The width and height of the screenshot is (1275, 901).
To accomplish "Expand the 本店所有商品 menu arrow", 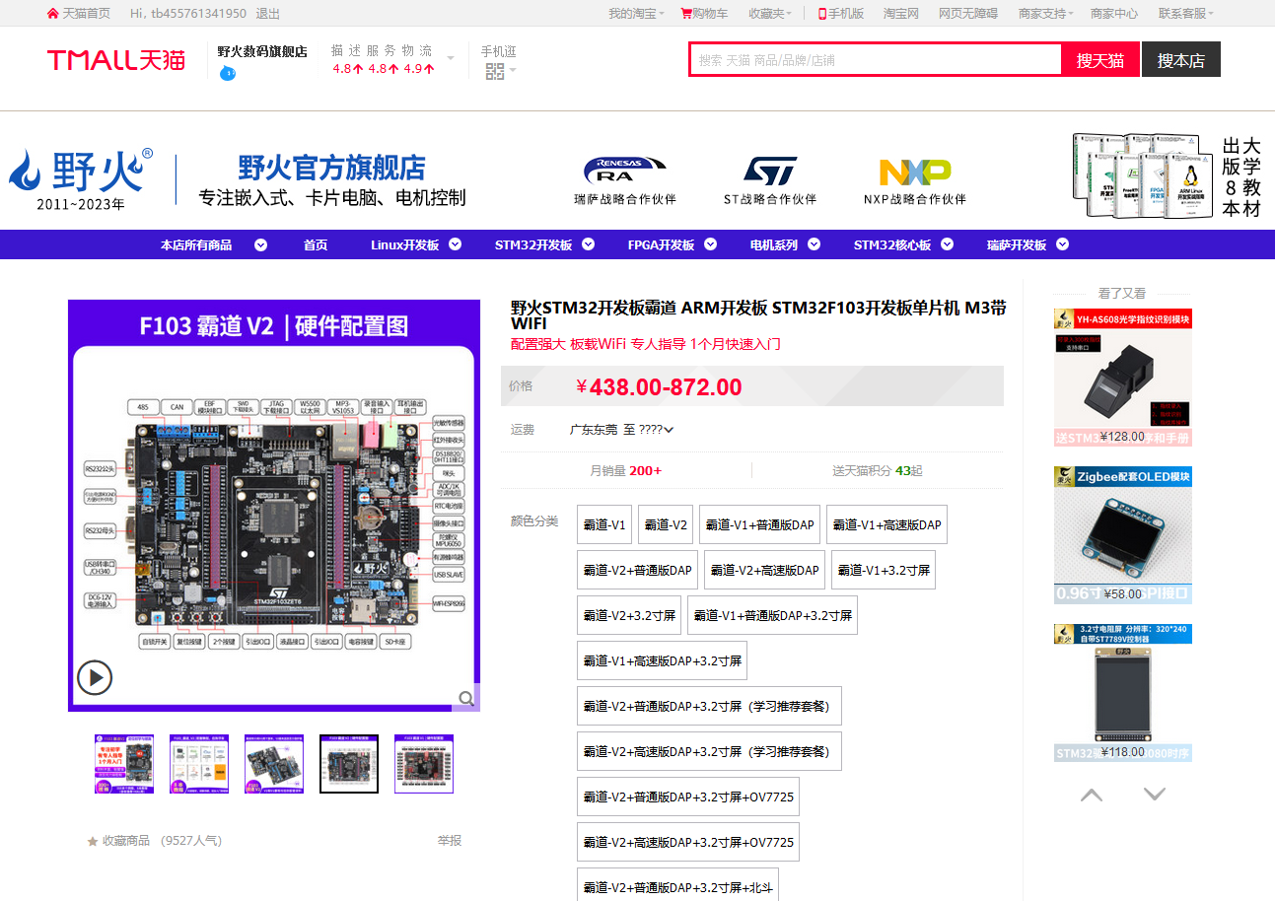I will click(x=260, y=244).
